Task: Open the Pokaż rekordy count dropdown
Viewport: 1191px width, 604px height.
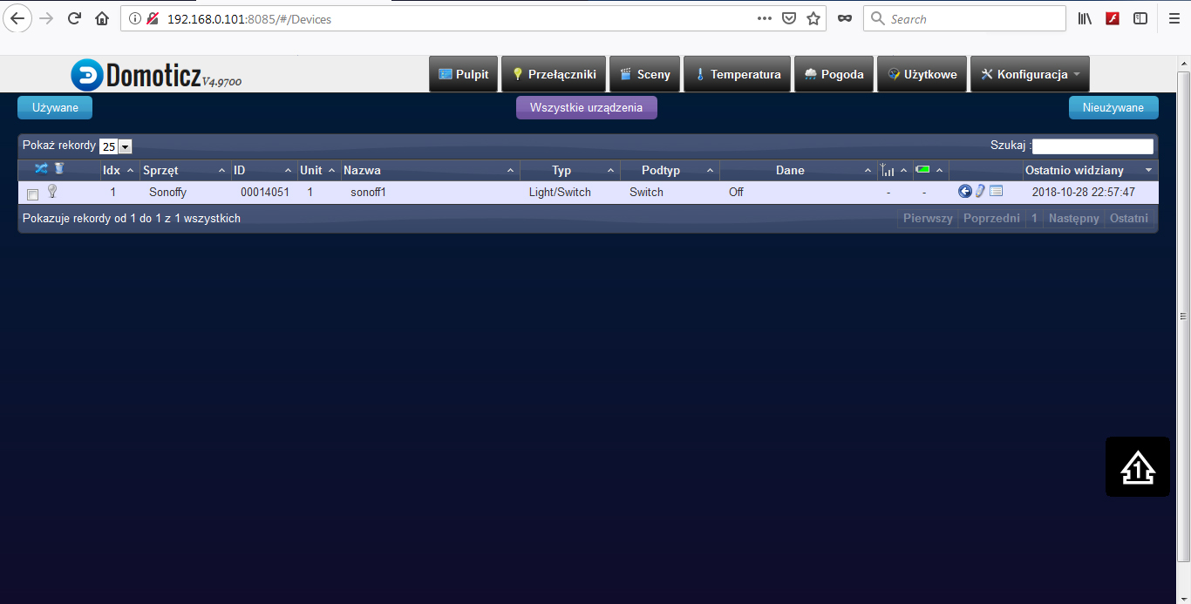Action: [115, 147]
